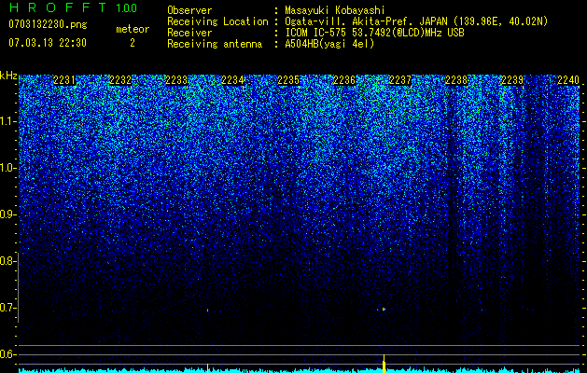Click the 1.1 kHz frequency axis label
The height and width of the screenshot is (373, 587).
[x=7, y=121]
